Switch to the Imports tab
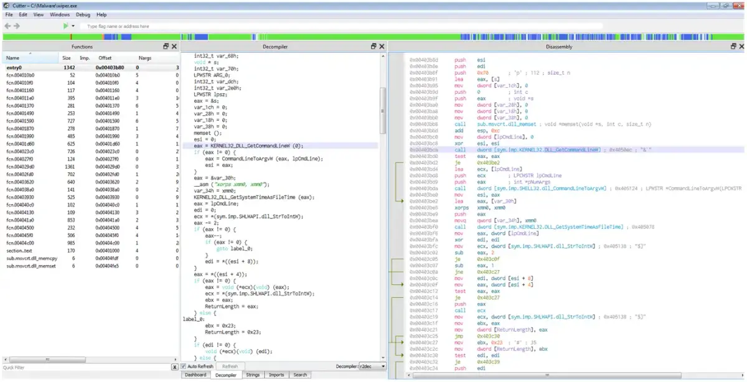The height and width of the screenshot is (382, 747). tap(276, 375)
